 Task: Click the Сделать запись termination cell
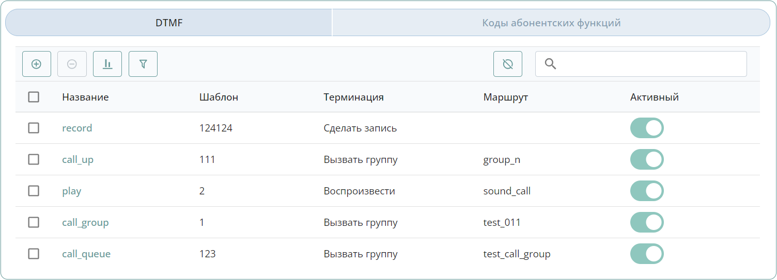(x=360, y=128)
